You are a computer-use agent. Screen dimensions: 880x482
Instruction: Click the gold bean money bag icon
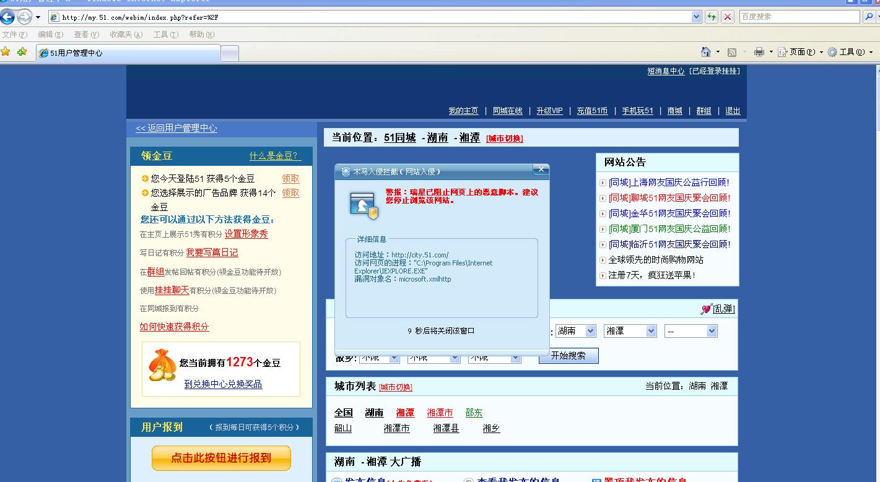click(162, 365)
